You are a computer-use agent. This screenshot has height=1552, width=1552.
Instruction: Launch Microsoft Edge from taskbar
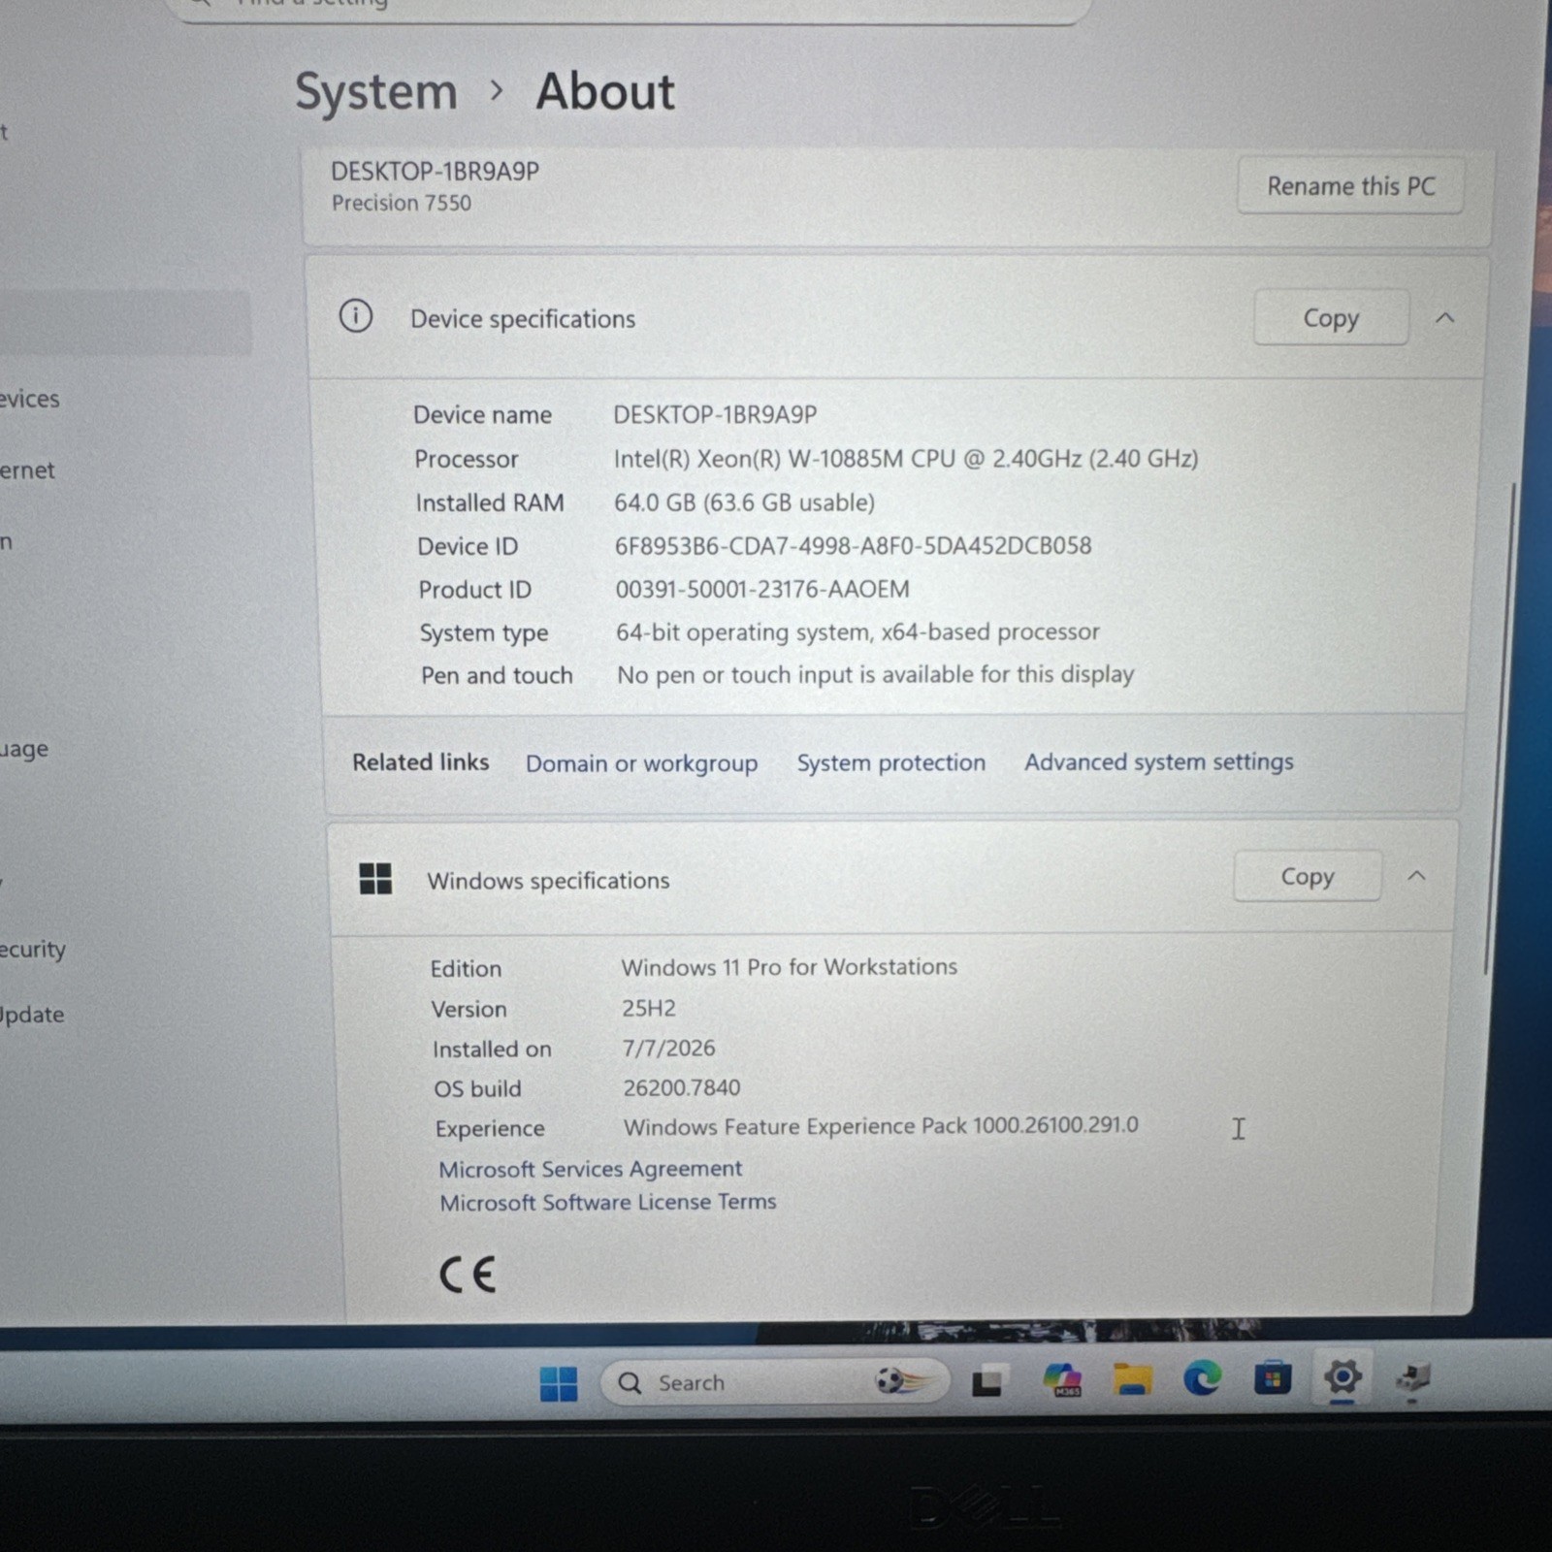[x=1202, y=1377]
